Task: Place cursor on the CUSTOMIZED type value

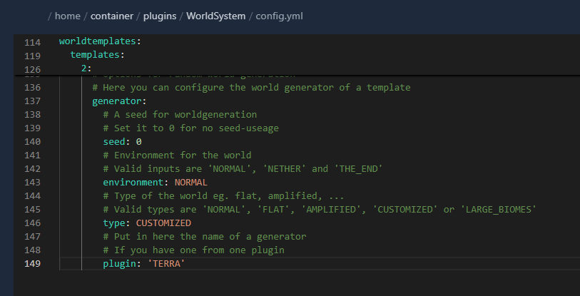Action: (x=163, y=223)
